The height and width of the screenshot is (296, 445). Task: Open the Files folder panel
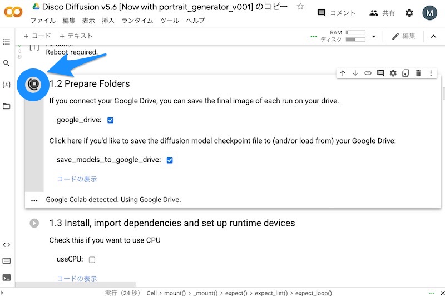click(6, 106)
